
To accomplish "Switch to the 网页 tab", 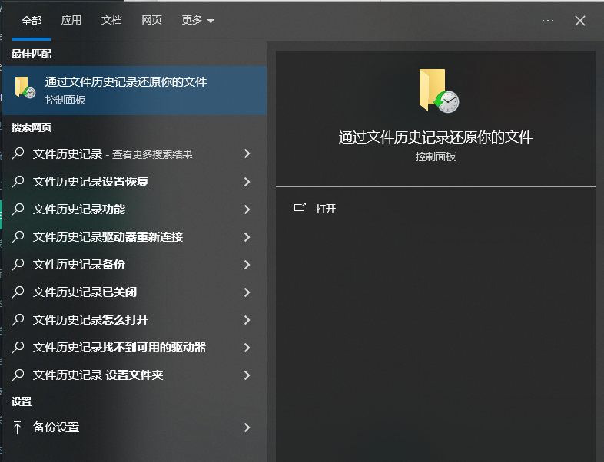I will pos(151,20).
